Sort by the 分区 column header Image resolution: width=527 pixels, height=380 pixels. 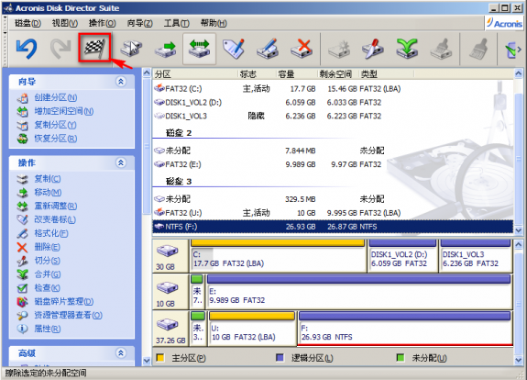point(195,74)
